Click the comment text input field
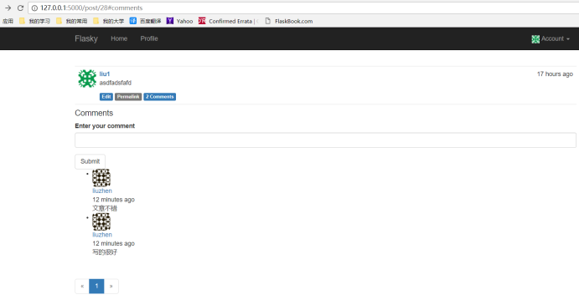The width and height of the screenshot is (579, 305). point(325,140)
